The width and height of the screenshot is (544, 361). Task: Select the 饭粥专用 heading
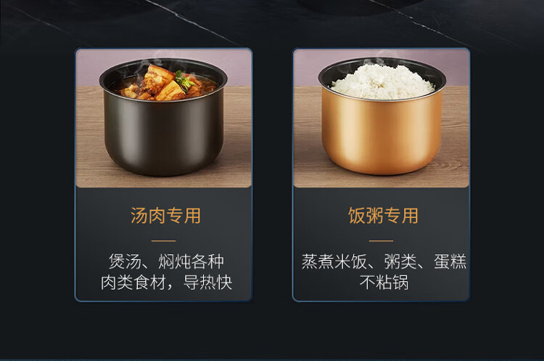click(383, 216)
